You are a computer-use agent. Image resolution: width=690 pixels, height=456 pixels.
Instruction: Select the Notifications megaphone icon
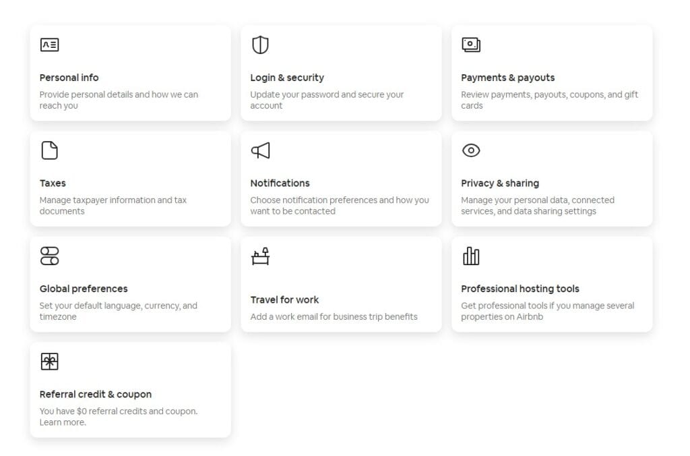tap(261, 150)
